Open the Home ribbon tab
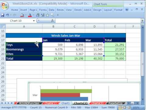Screen dimensions: 146x110 click(15, 10)
